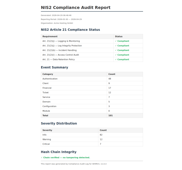Click the Access Control Audit compliant checkmark
This screenshot has width=182, height=170.
tap(116, 55)
